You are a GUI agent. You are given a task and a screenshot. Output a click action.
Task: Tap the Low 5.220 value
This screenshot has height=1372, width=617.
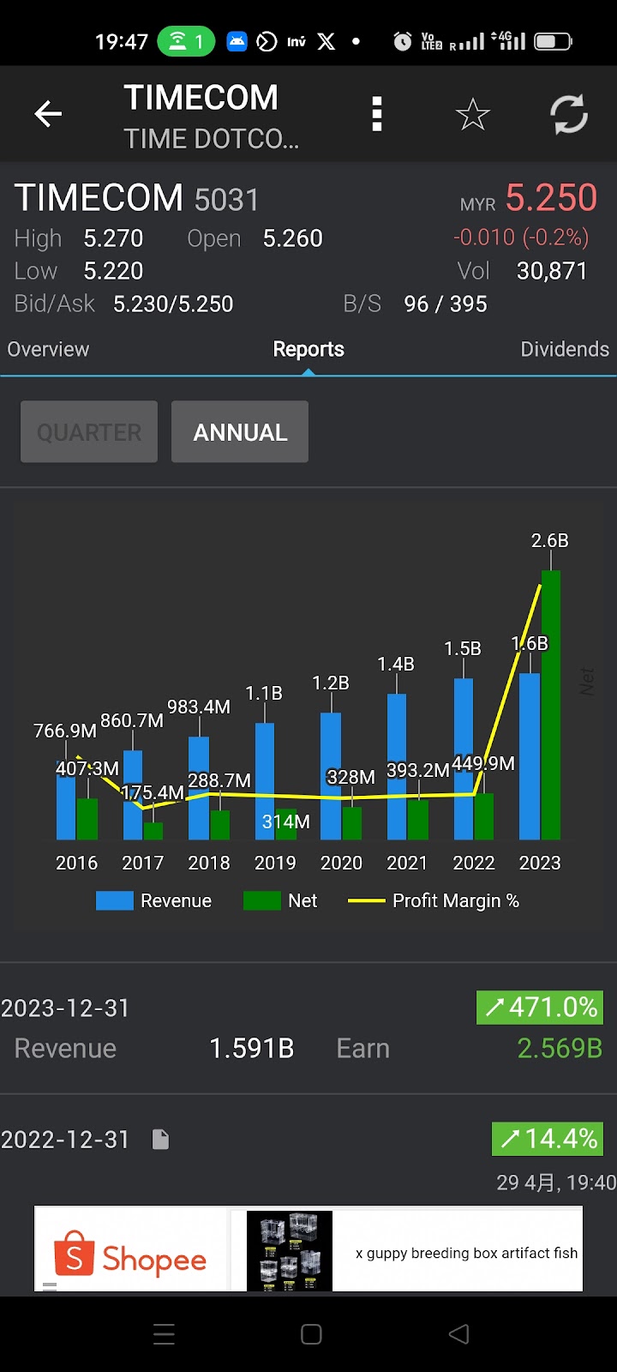113,271
